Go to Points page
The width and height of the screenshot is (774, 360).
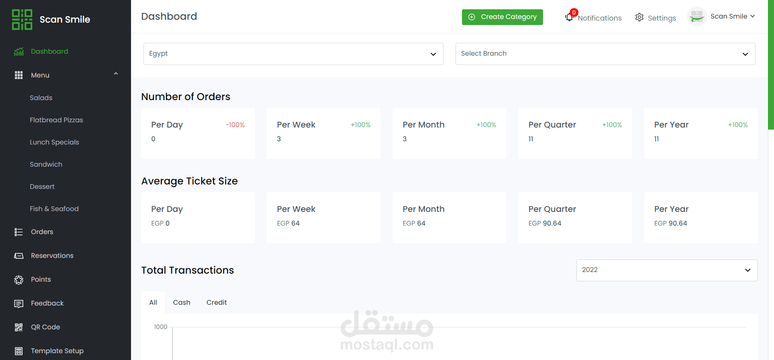(41, 279)
